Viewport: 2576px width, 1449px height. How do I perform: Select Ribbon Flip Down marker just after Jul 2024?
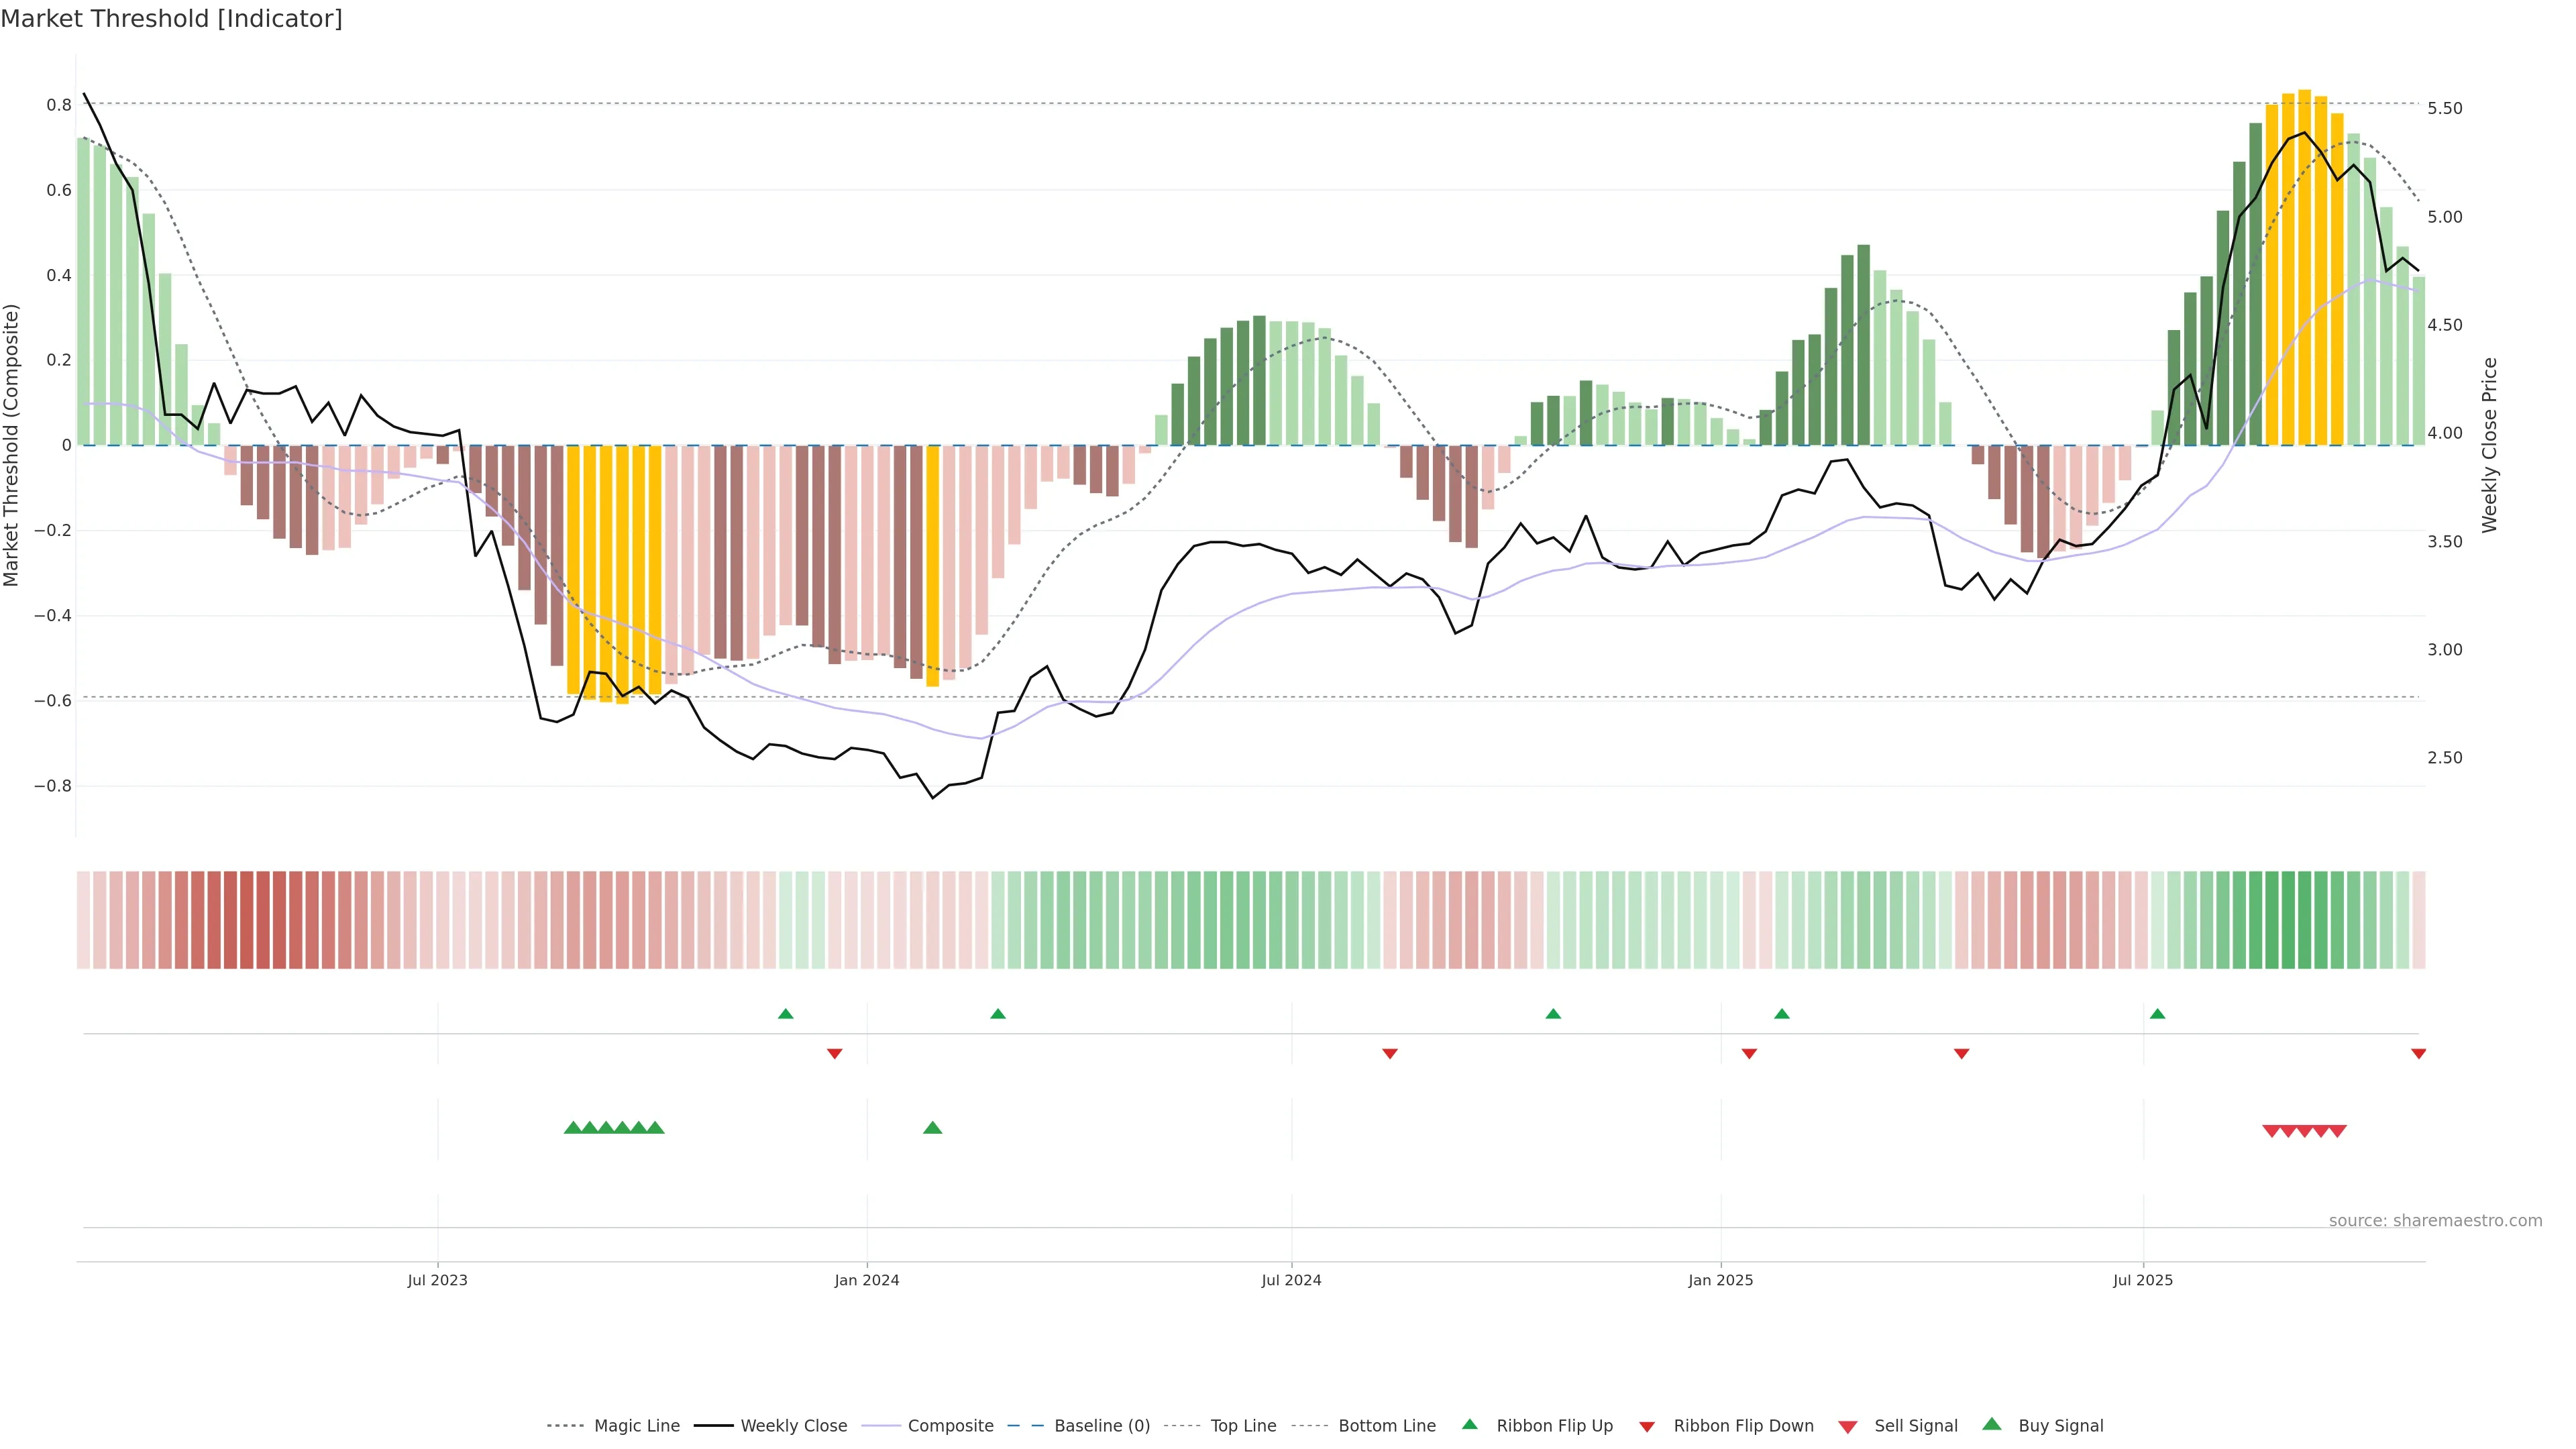(x=1389, y=1054)
